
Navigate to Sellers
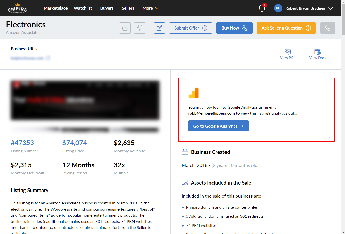[x=128, y=8]
